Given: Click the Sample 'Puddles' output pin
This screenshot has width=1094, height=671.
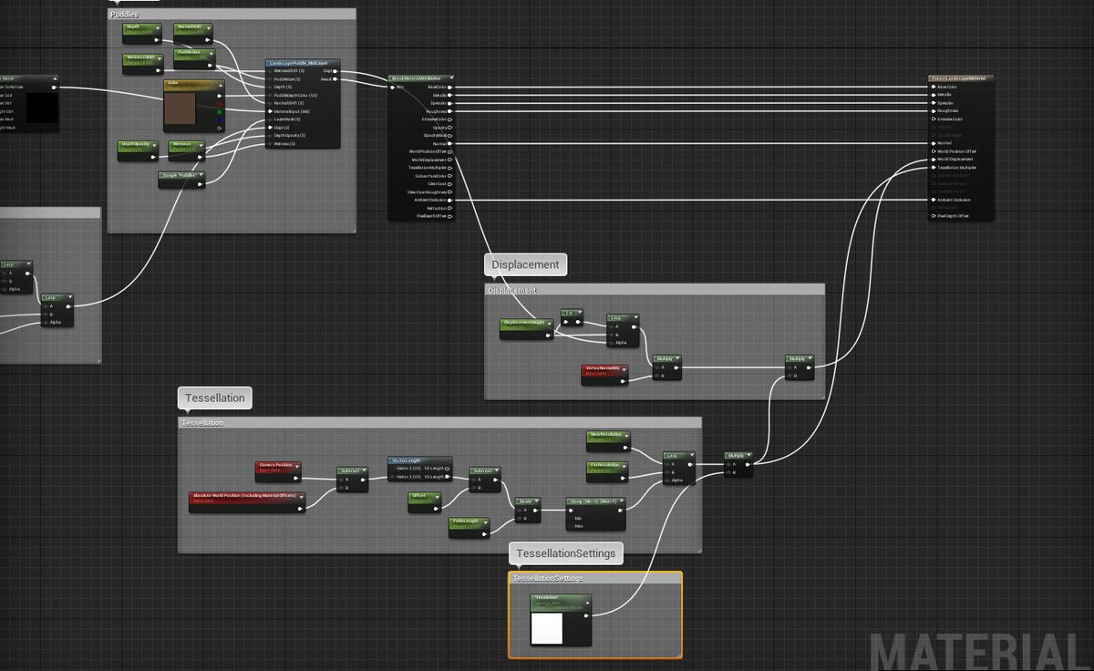Looking at the screenshot, I should pyautogui.click(x=200, y=184).
